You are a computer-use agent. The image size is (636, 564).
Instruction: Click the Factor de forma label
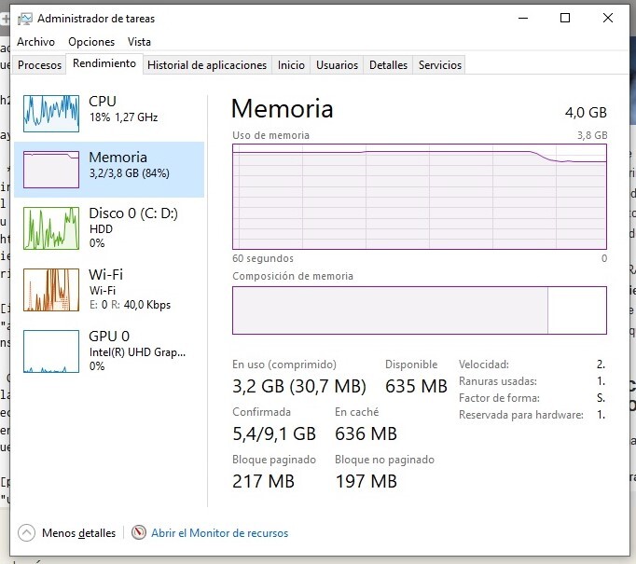tap(499, 398)
